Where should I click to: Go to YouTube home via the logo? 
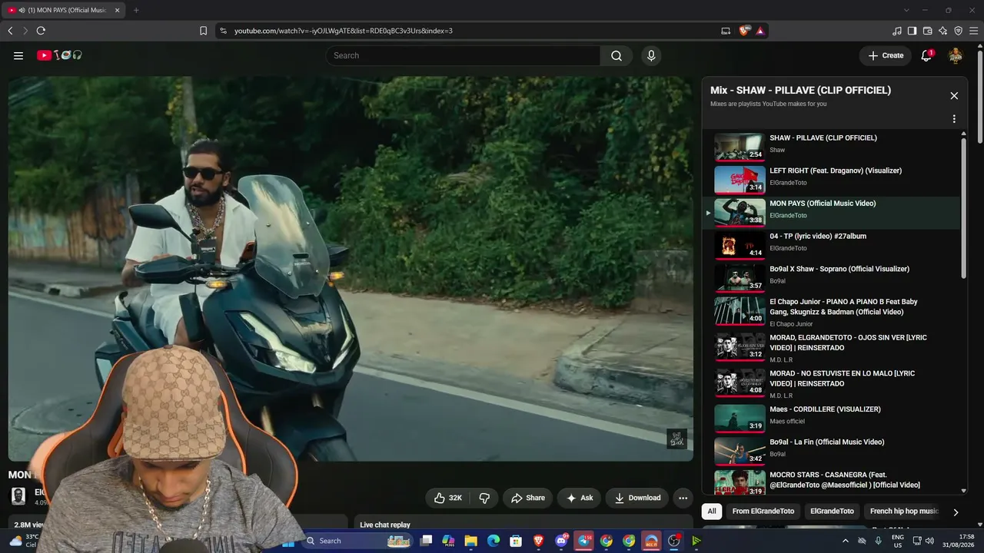60,55
